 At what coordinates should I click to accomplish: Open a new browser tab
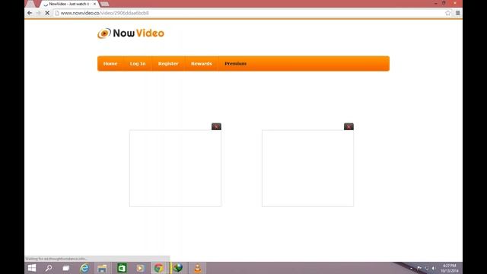click(105, 4)
